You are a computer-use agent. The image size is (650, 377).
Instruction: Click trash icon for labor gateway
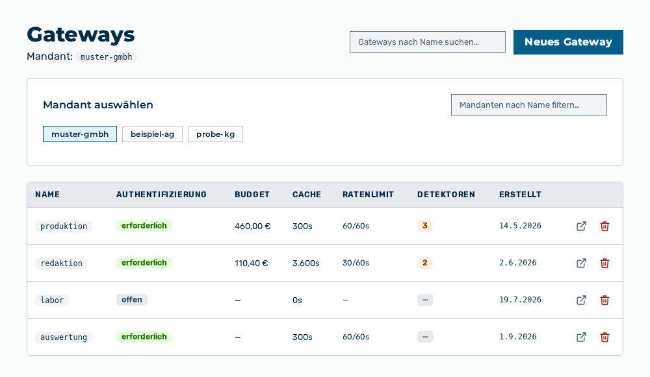click(x=604, y=300)
